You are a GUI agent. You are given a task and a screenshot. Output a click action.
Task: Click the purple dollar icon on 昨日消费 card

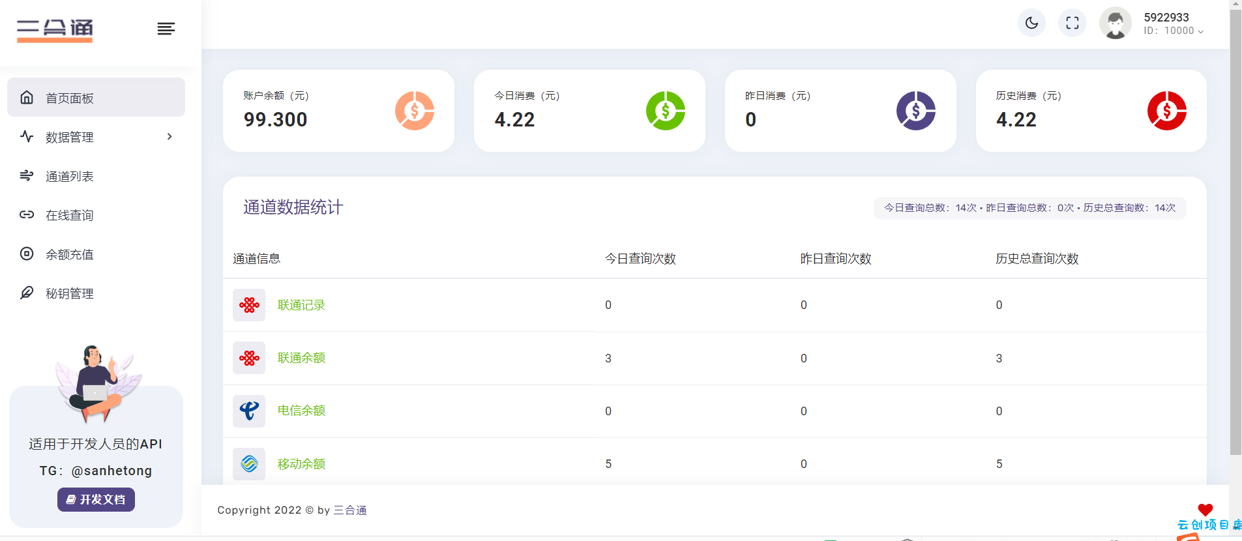[916, 111]
